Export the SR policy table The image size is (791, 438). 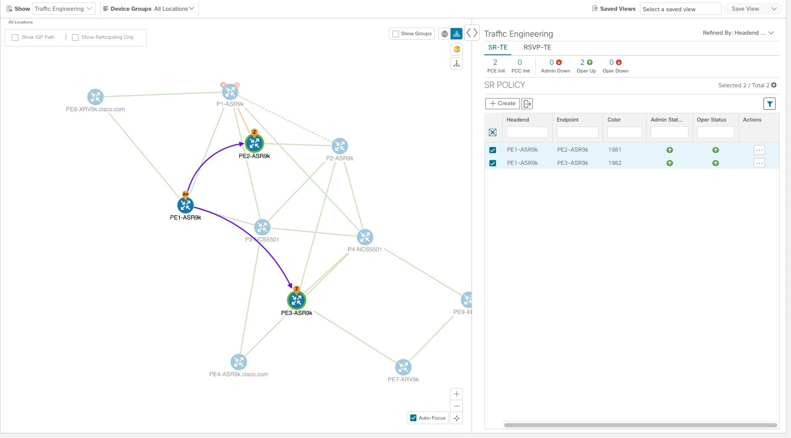tap(527, 104)
